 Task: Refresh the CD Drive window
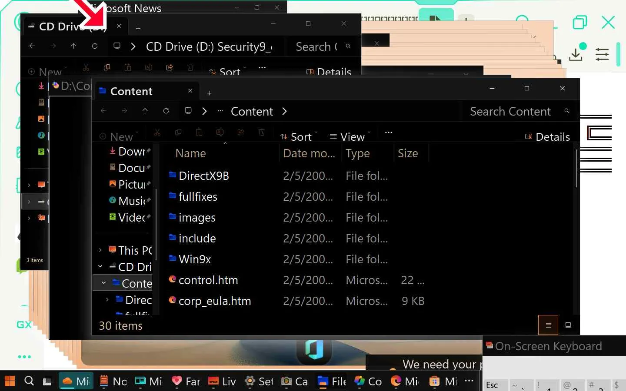coord(95,46)
